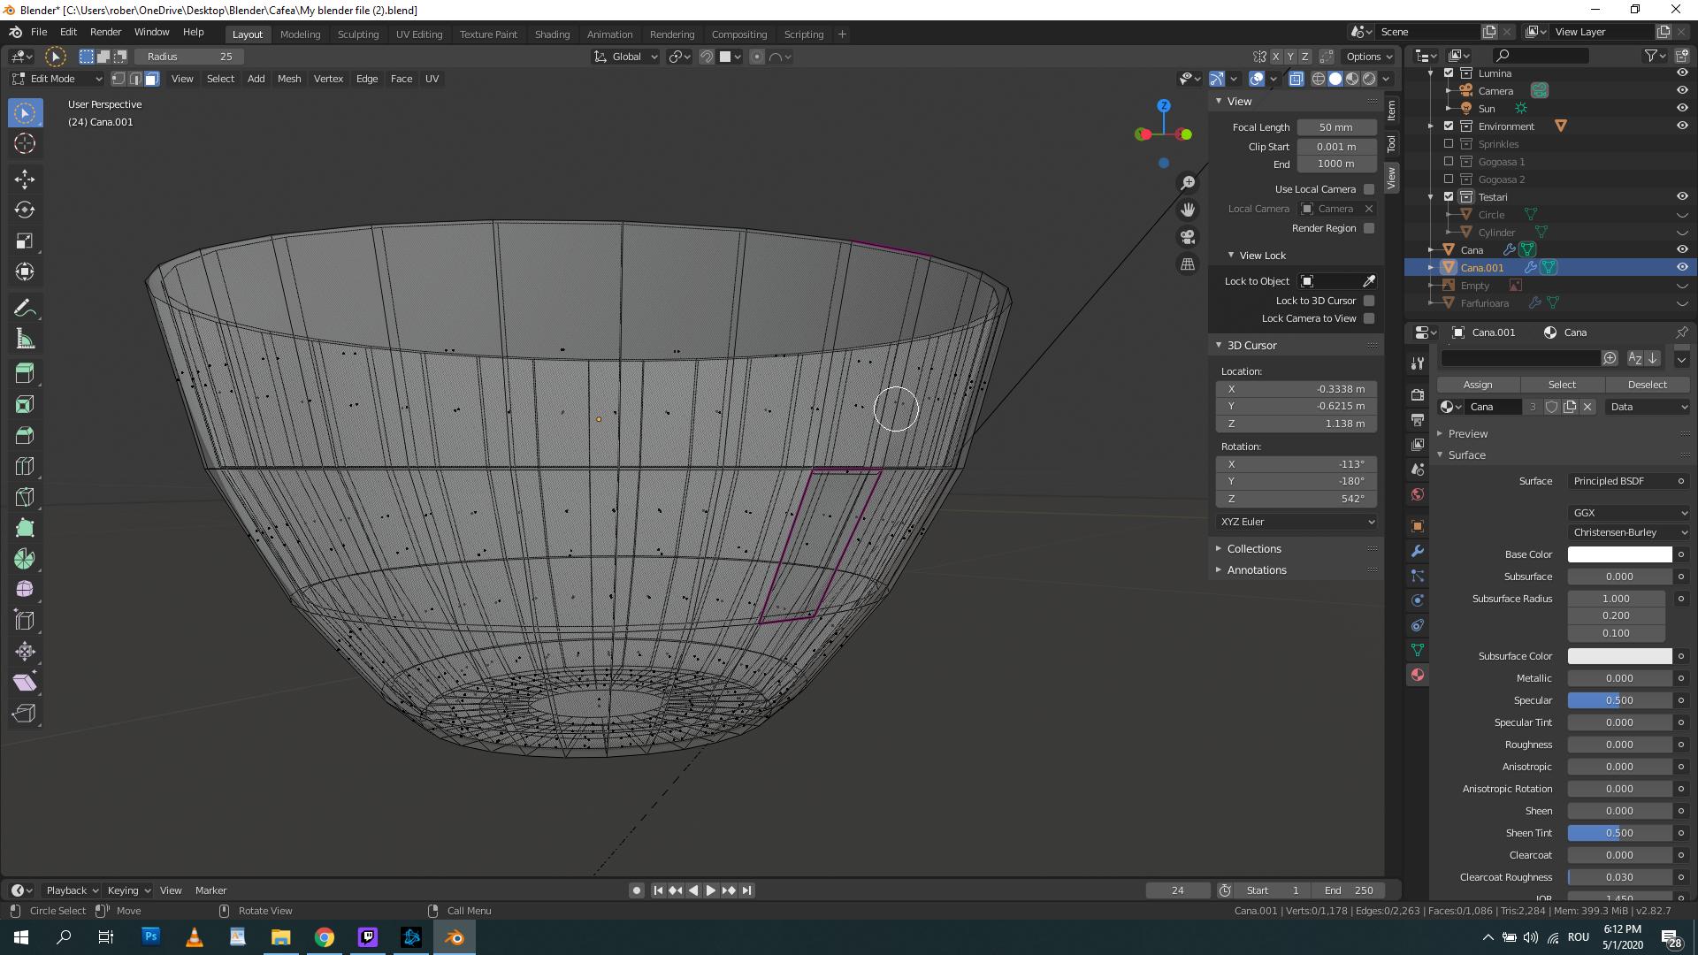Image resolution: width=1698 pixels, height=955 pixels.
Task: Select the Loop Cut tool
Action: click(25, 466)
